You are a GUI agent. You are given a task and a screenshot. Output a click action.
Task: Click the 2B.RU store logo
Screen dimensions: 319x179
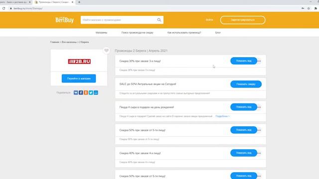tap(79, 61)
